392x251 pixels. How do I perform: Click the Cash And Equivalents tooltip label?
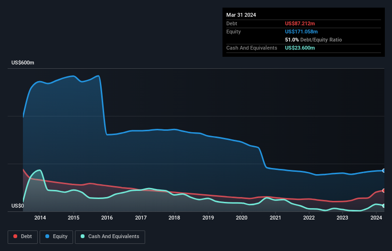(x=252, y=48)
